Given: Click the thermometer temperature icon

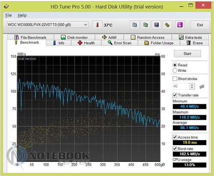Looking at the screenshot, I should 97,25.
